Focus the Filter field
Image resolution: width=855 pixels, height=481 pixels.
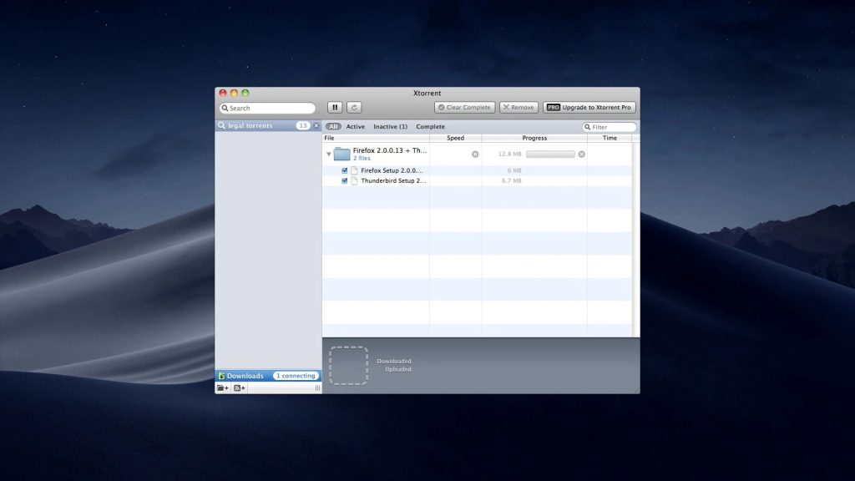point(609,127)
